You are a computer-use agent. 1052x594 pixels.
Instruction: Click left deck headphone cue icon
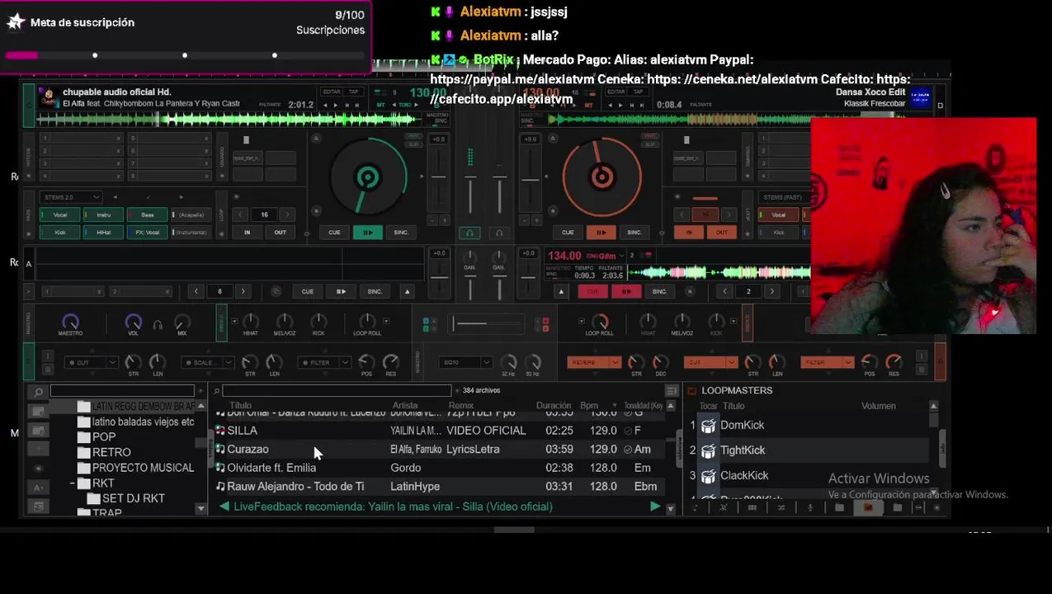[469, 233]
